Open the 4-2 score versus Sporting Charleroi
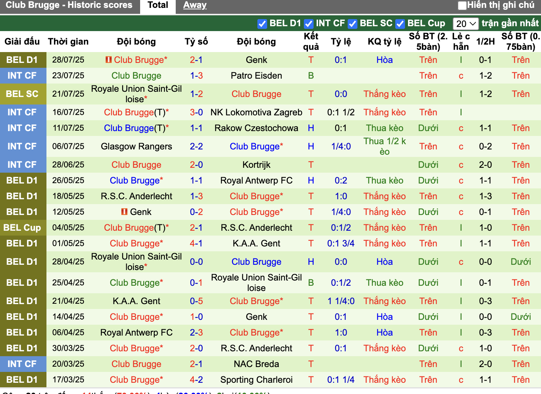 [196, 380]
